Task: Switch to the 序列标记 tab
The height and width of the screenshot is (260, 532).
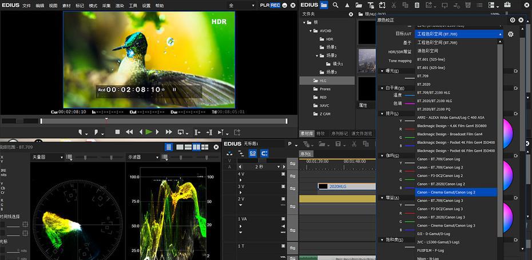Action: click(340, 134)
